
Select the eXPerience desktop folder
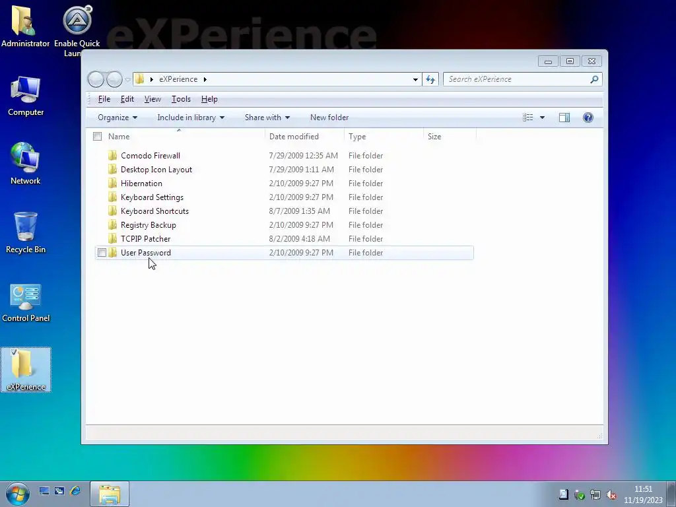point(26,370)
